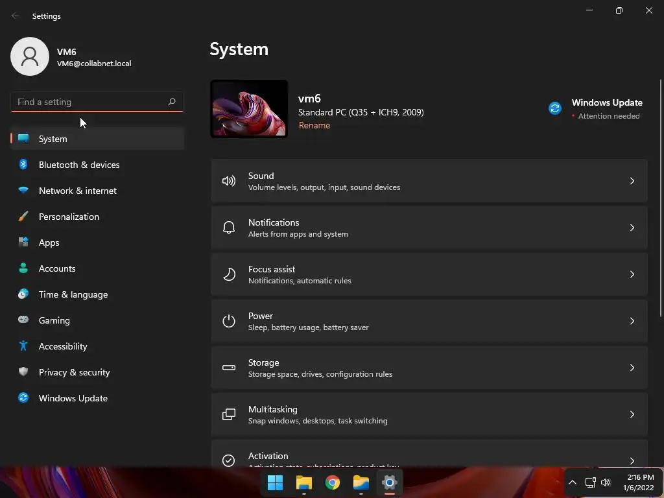
Task: Expand the Focus assist chevron
Action: [x=632, y=274]
